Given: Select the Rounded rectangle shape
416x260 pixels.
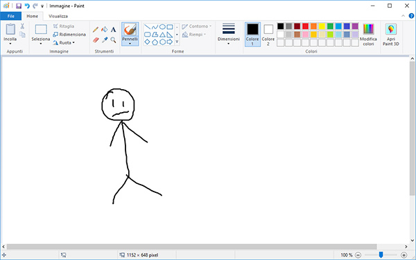Looking at the screenshot, I should (147, 35).
